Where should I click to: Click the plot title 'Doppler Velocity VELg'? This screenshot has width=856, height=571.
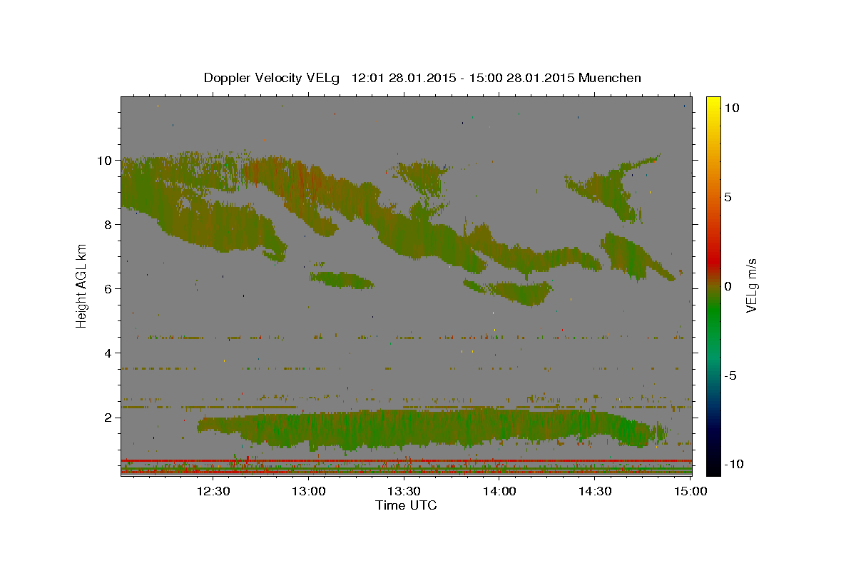point(273,78)
